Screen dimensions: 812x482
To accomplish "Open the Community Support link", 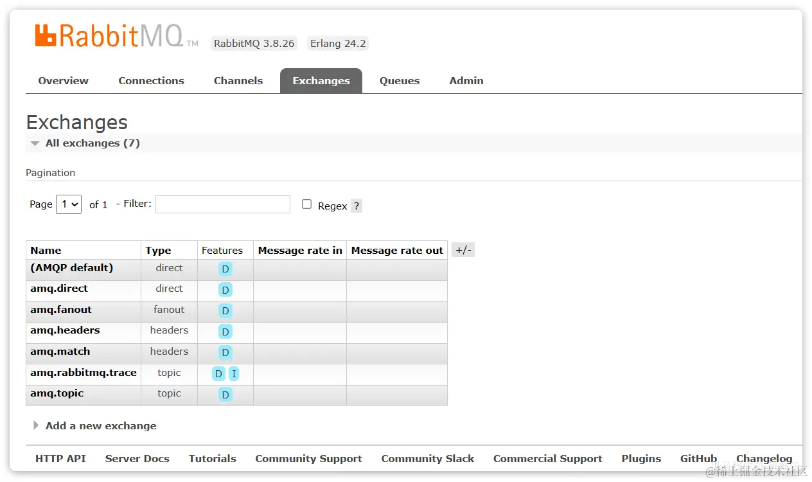I will coord(308,458).
